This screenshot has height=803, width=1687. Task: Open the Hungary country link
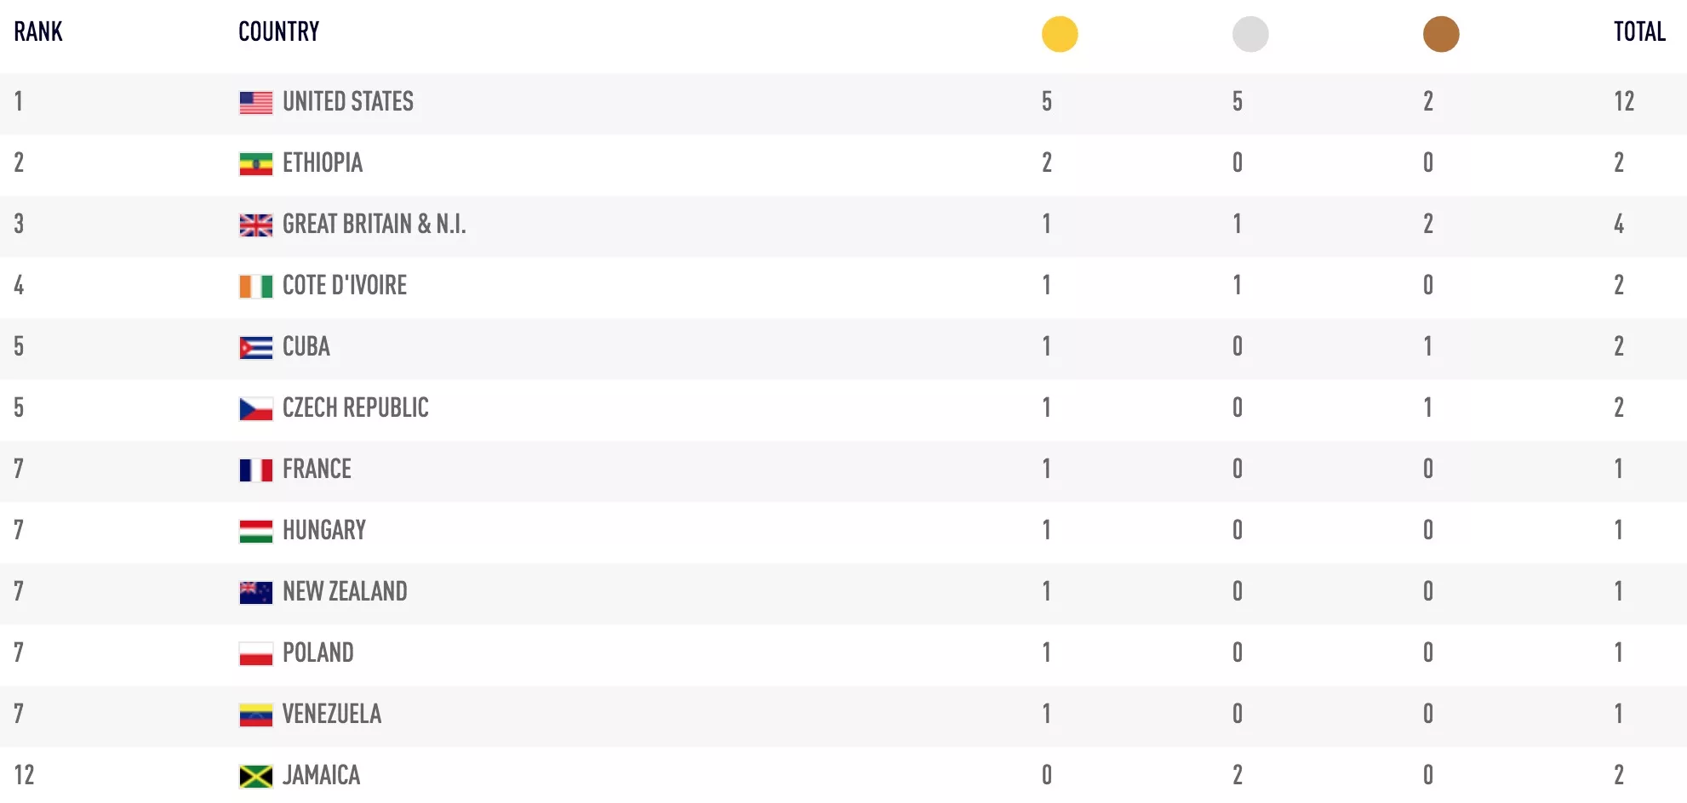click(x=323, y=531)
